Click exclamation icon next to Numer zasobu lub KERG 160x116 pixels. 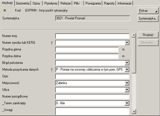tap(52, 43)
